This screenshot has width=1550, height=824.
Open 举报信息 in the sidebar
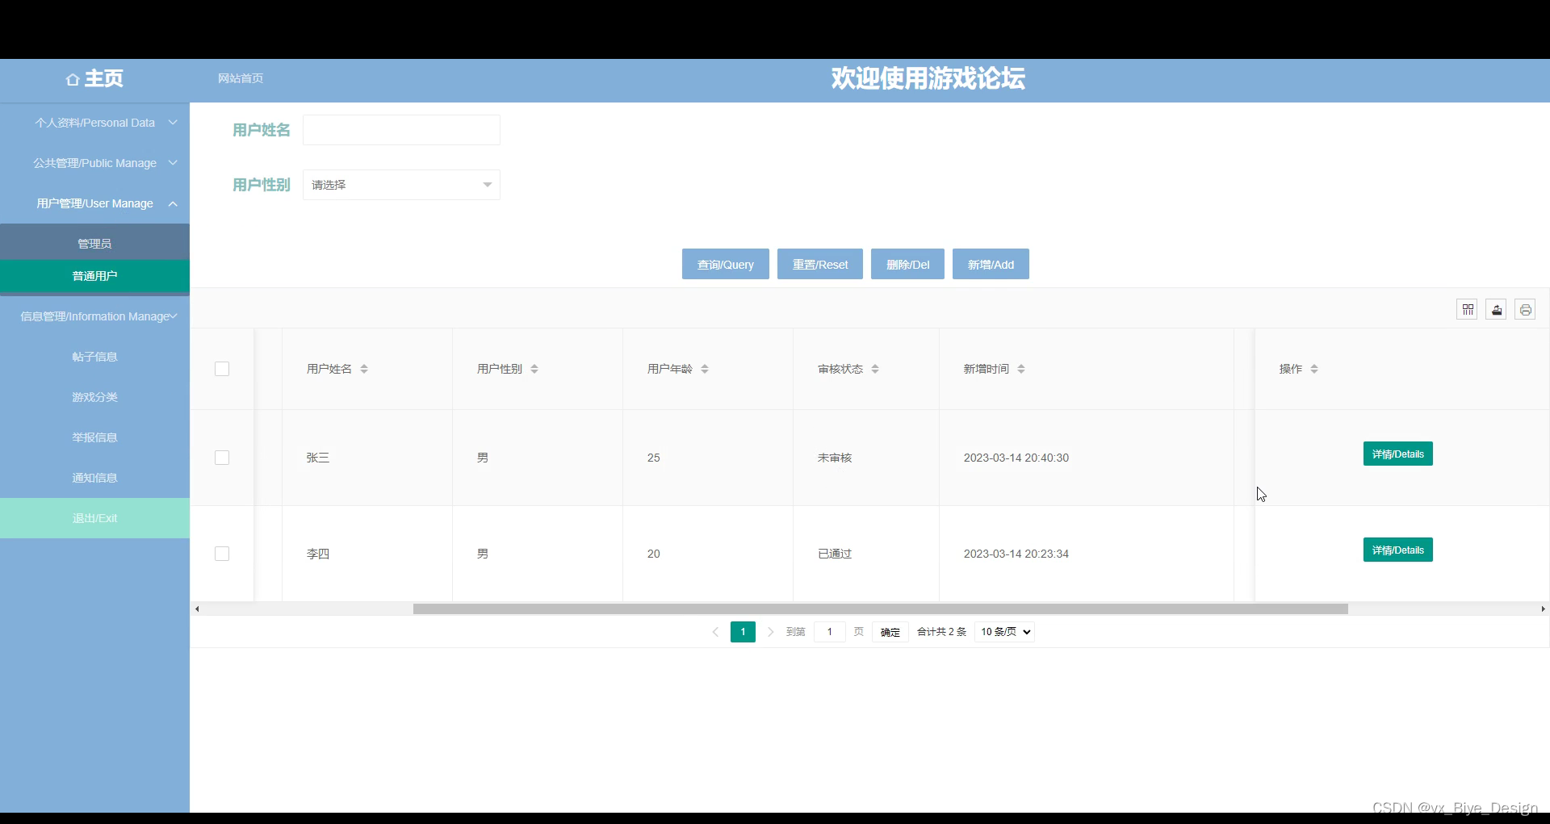click(94, 437)
